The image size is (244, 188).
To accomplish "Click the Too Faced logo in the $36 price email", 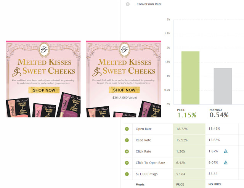I will coord(125,50).
